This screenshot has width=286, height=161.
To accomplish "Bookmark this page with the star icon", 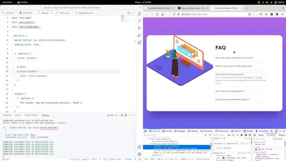I will click(249, 14).
